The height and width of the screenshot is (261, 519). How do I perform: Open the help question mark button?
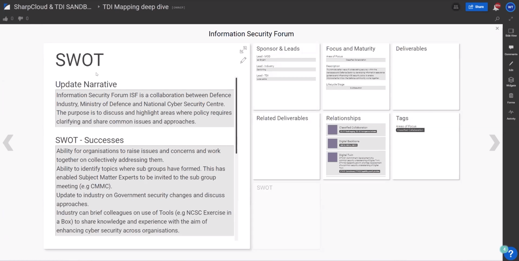510,254
